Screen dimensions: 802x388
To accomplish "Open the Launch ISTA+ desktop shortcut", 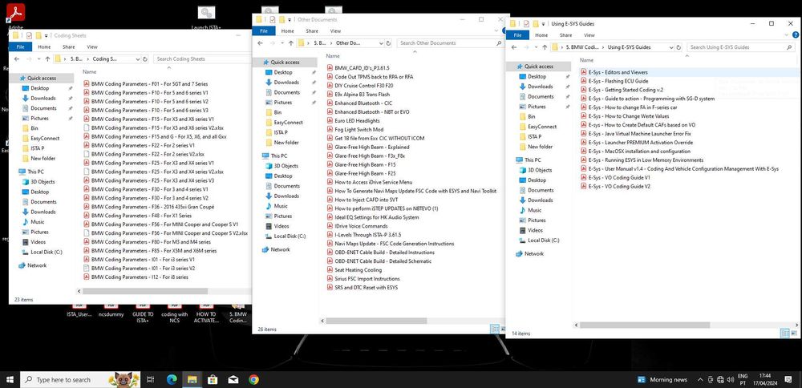I will 206,16.
